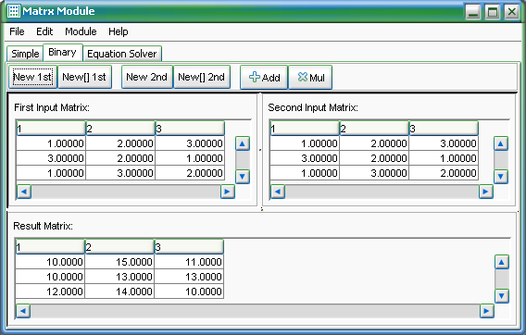The width and height of the screenshot is (526, 335).
Task: Click Second Input Matrix vertical scrollbar track
Action: pyautogui.click(x=501, y=160)
